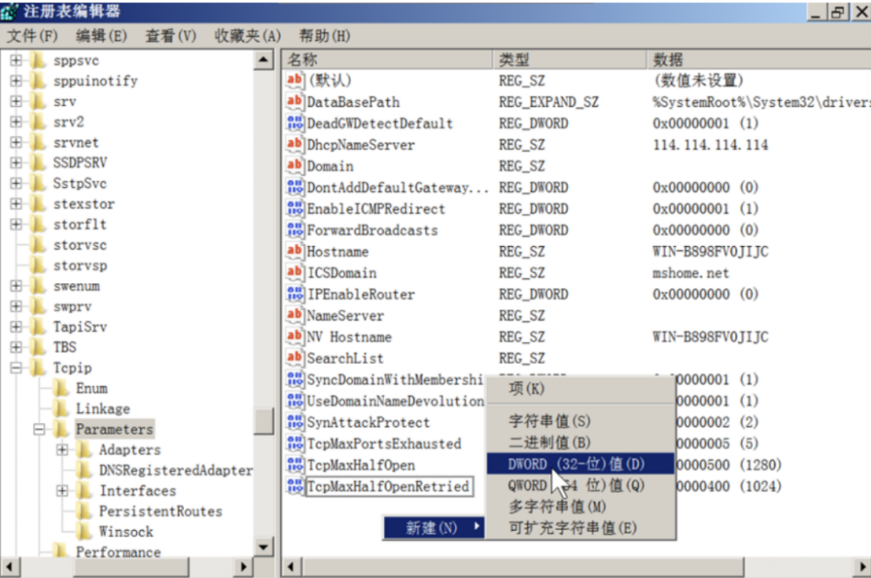The image size is (871, 578).
Task: Click values pane horizontal scroll left arrow
Action: [x=290, y=567]
